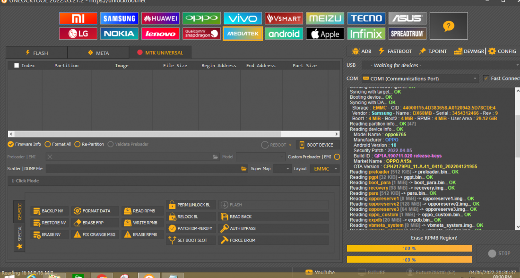This screenshot has height=278, width=520.
Task: Browse for Scatter DUMP file folder icon
Action: tap(244, 168)
